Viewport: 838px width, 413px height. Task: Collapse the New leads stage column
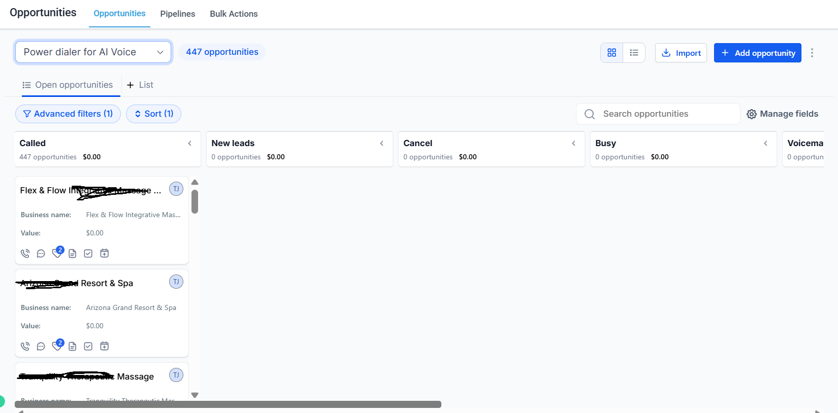click(x=382, y=144)
